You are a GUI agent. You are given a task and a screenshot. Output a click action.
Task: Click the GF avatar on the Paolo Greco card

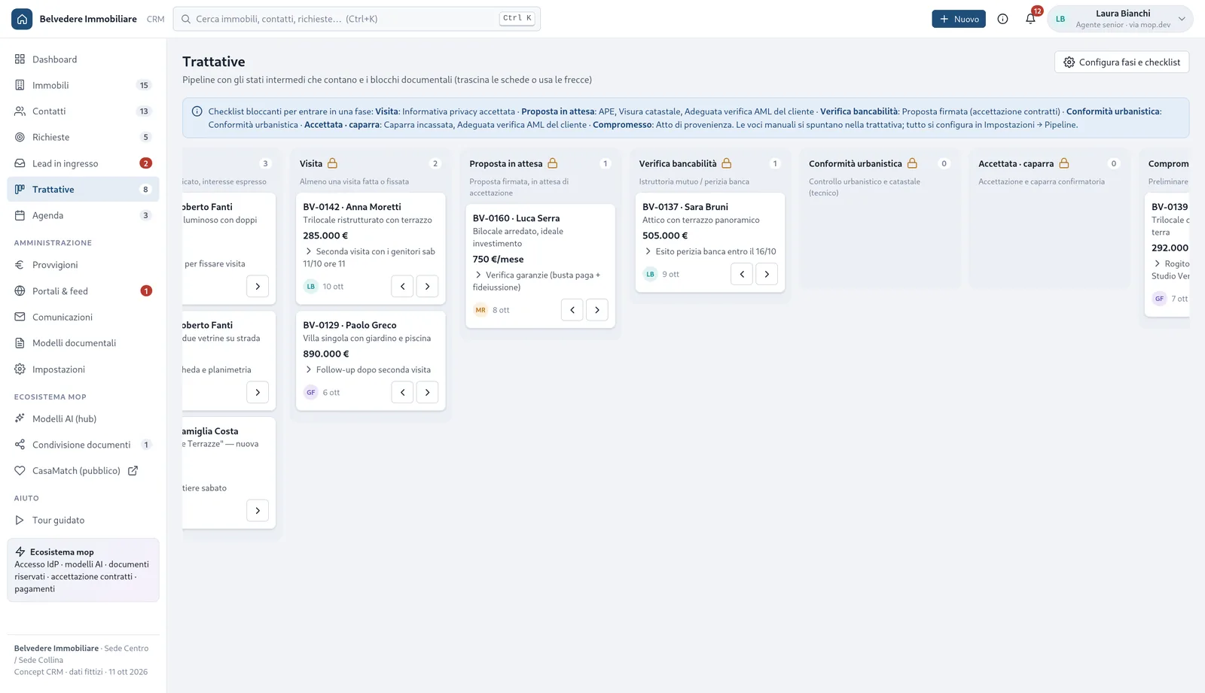point(310,393)
